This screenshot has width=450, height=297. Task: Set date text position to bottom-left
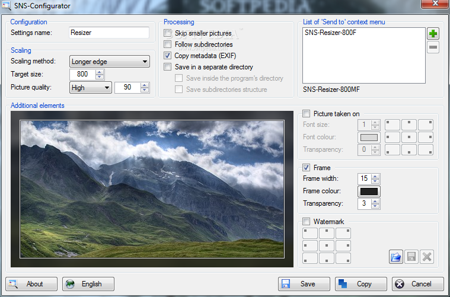(392, 150)
